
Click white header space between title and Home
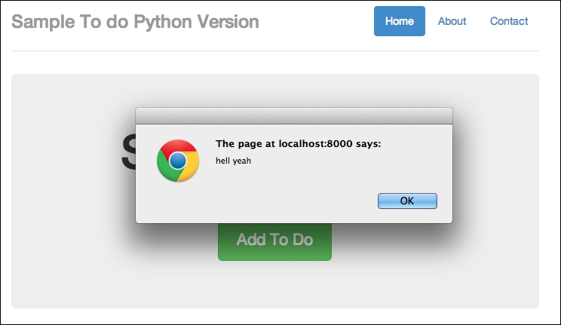(317, 21)
